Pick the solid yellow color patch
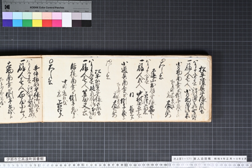252x168 pixels. 37,23
